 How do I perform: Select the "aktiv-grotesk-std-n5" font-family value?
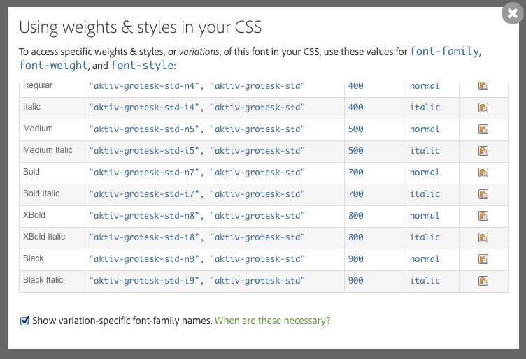pos(144,129)
